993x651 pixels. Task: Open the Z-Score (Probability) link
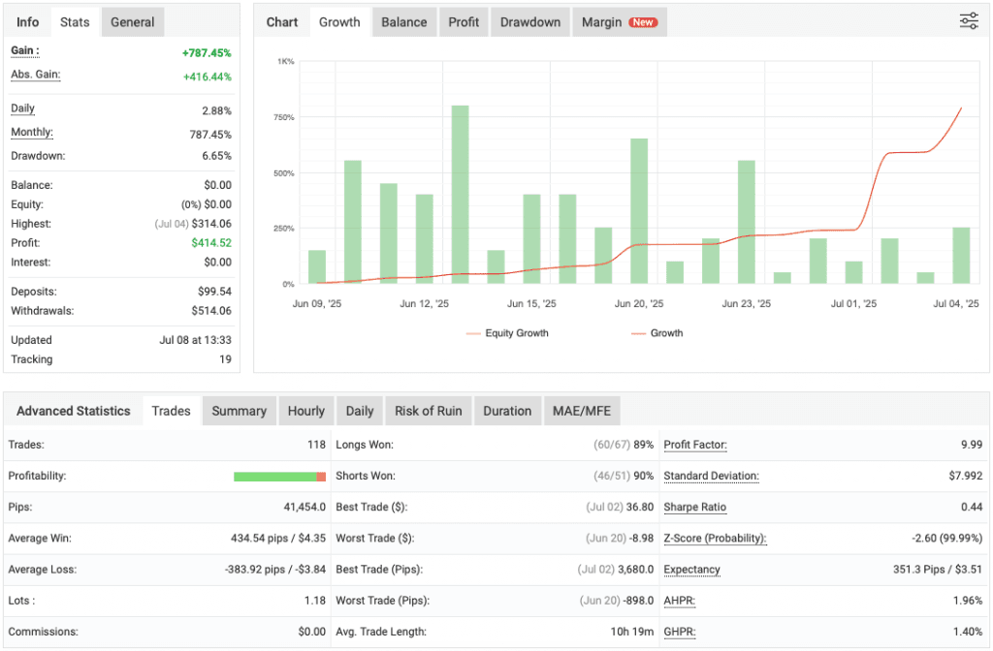pos(714,539)
